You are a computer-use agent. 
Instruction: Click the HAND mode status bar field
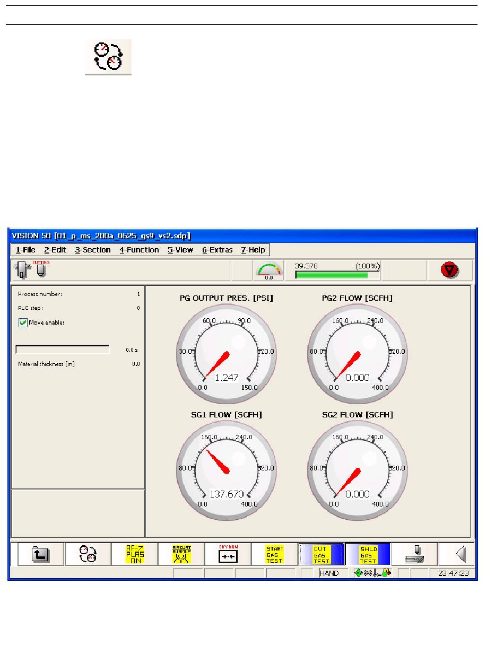point(333,573)
